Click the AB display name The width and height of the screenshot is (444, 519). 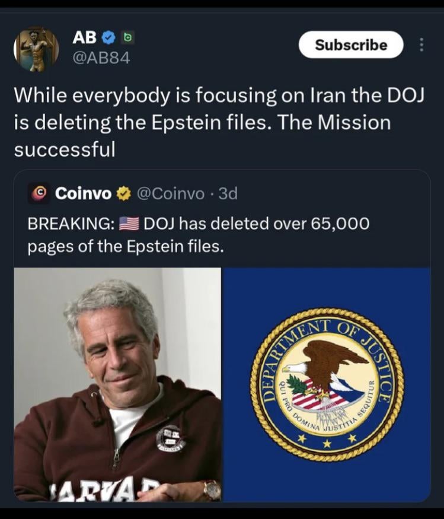point(84,38)
